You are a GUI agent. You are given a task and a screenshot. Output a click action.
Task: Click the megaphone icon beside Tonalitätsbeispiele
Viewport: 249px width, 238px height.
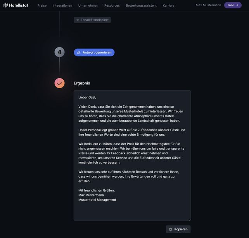coord(78,20)
